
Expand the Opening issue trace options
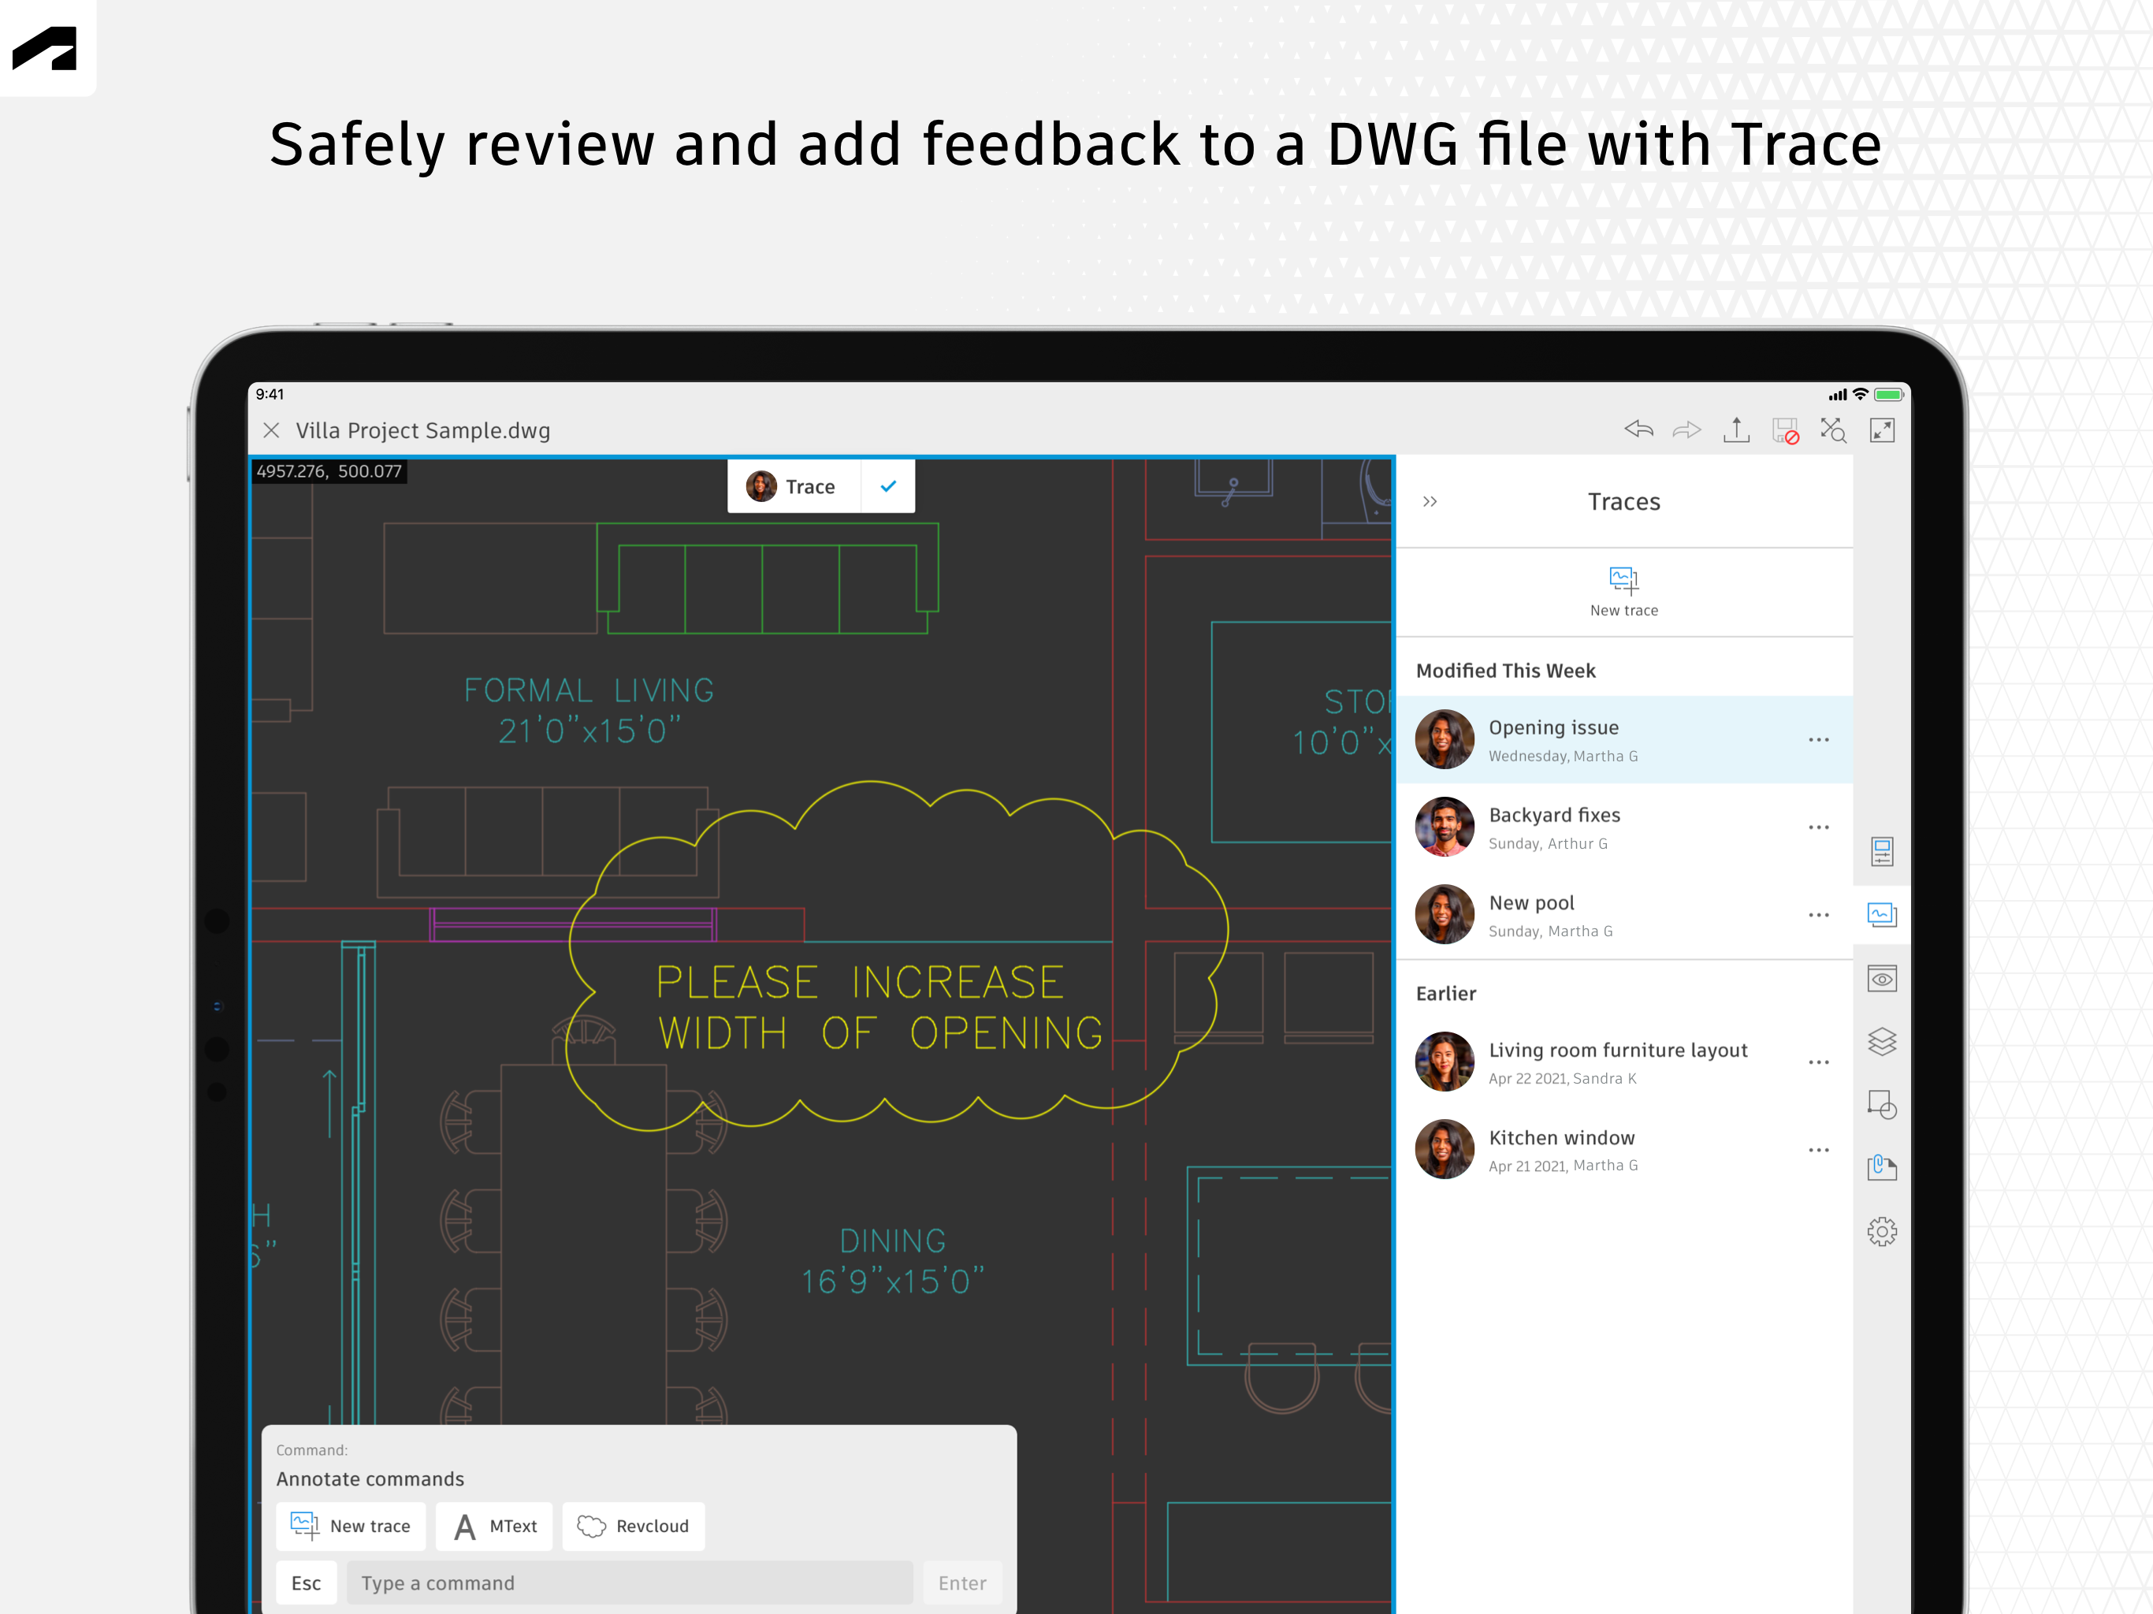point(1819,738)
